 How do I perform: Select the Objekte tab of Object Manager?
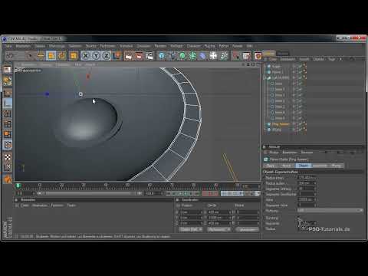(x=269, y=54)
